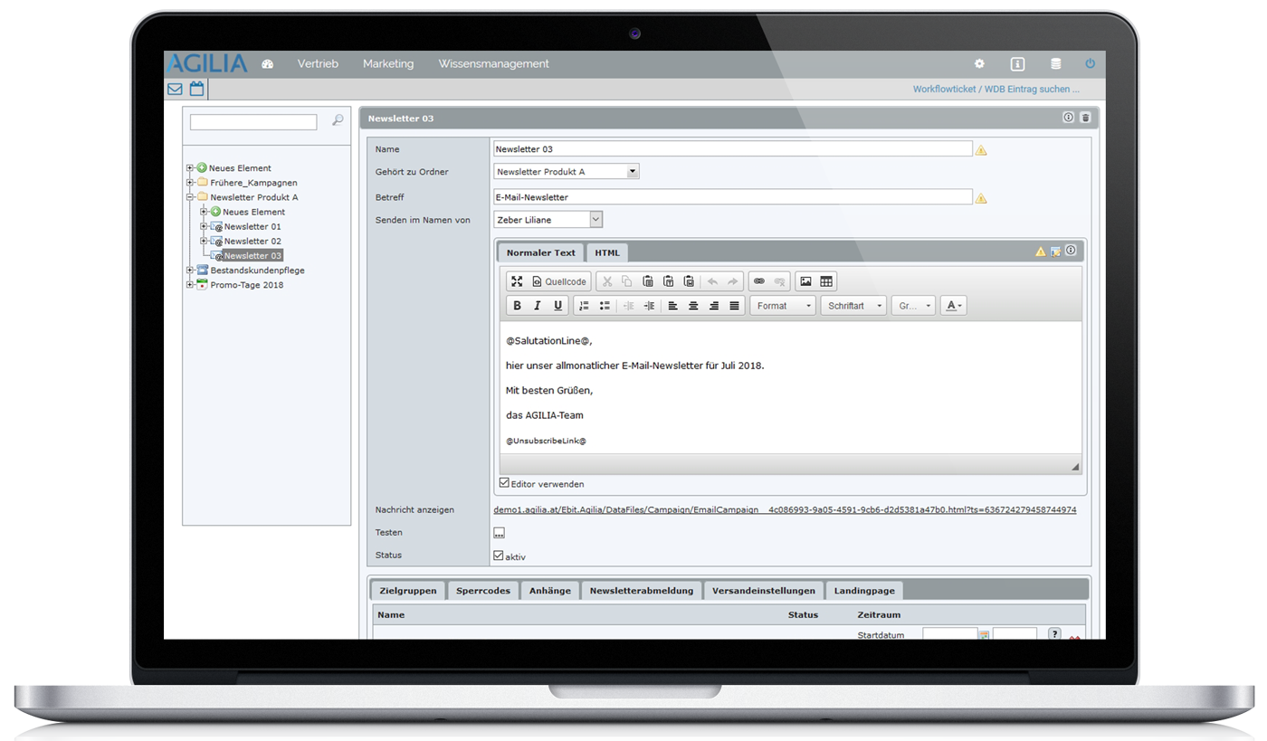Expand the Newsletter 01 node

[x=205, y=226]
